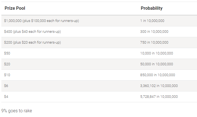The image size is (197, 117).
Task: Select the $400 plus $40 runners-up cell
Action: click(x=32, y=32)
